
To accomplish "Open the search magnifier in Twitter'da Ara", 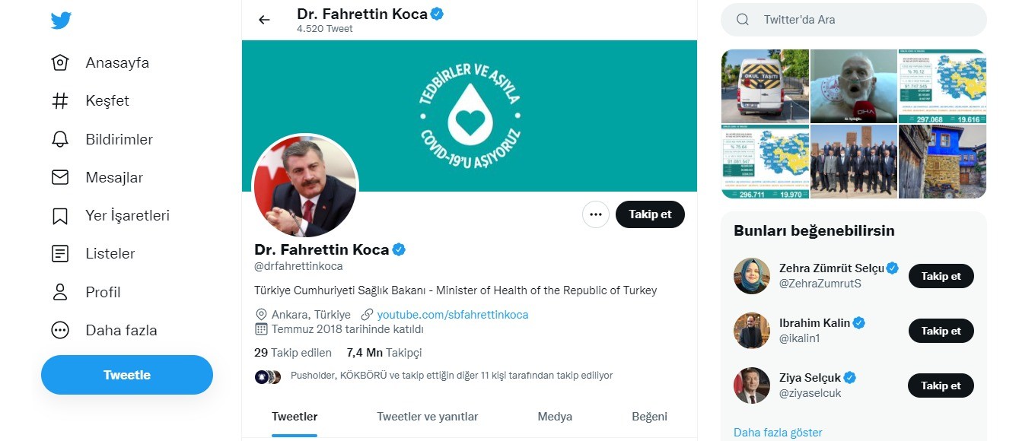I will point(742,19).
